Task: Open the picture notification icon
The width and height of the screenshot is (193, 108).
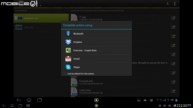Action: (x=139, y=100)
